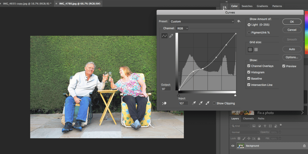Click the Auto button in Curves
Screen dimensions: 308x154
(292, 49)
